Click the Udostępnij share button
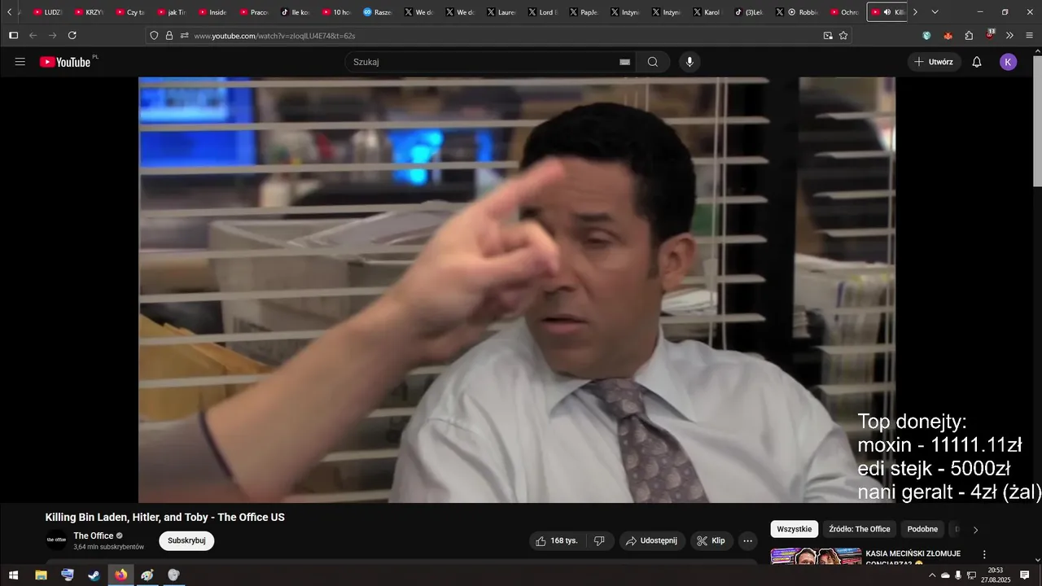 click(x=652, y=540)
